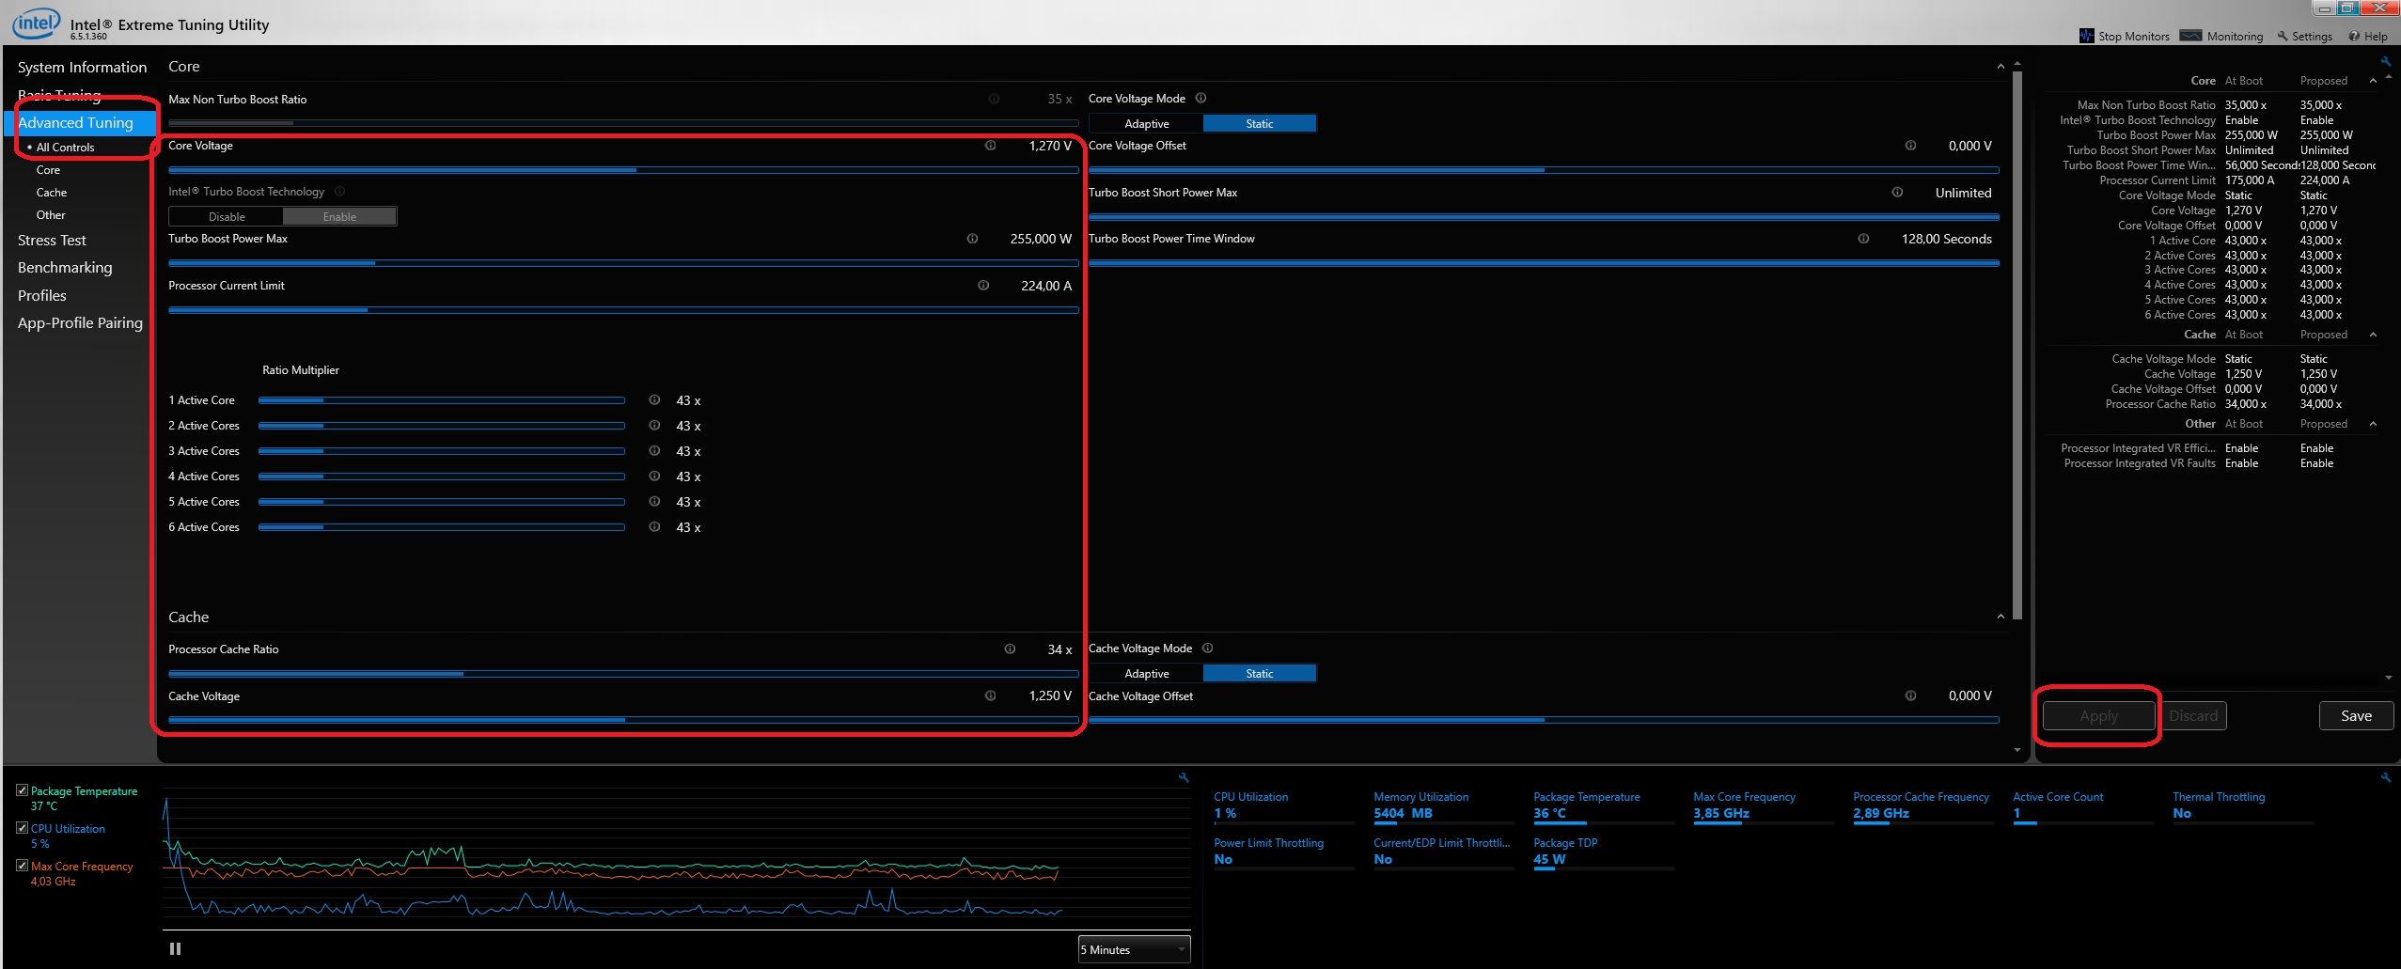The width and height of the screenshot is (2401, 969).
Task: Open Settings wrench icon in top bar
Action: pyautogui.click(x=2282, y=37)
